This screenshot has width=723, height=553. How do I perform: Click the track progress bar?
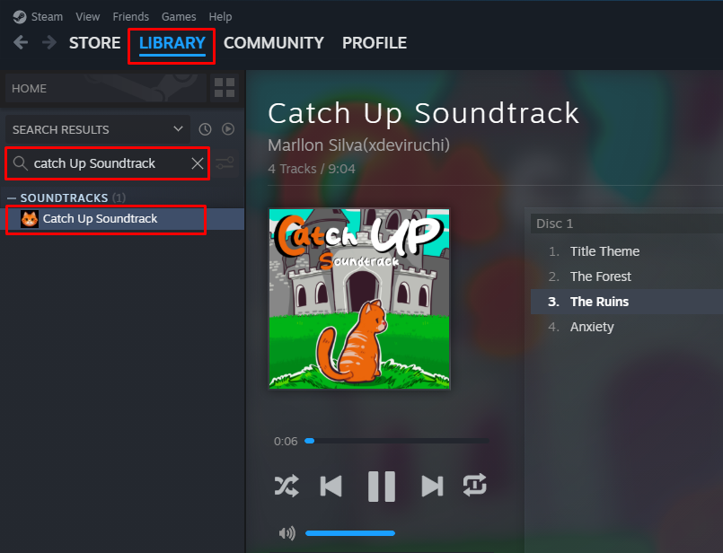coord(397,441)
